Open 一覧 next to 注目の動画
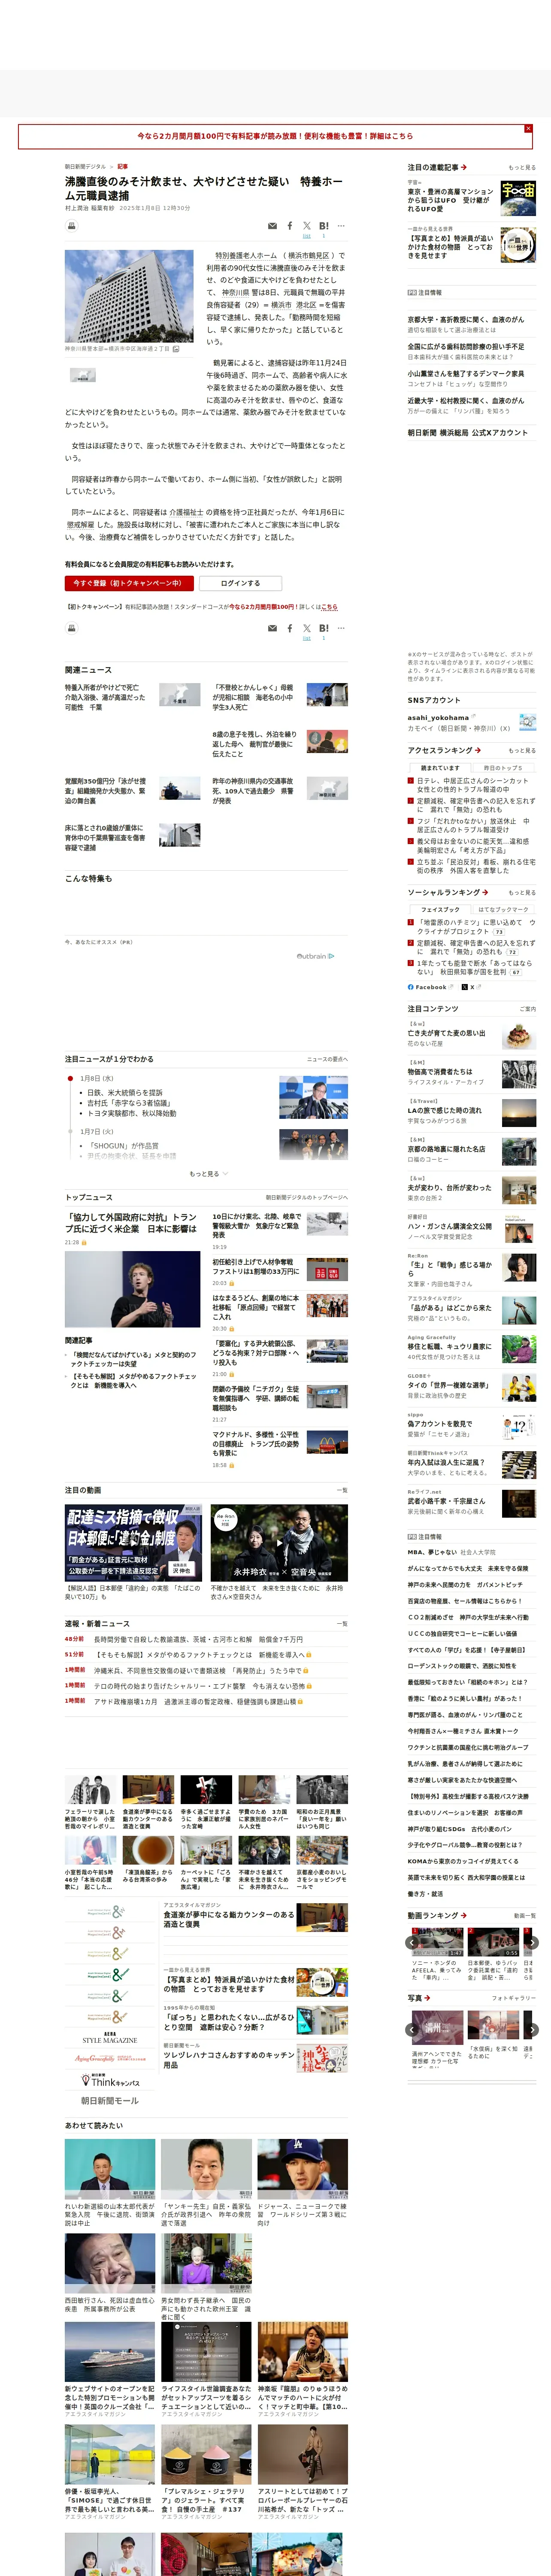Viewport: 551px width, 2576px height. point(342,1490)
